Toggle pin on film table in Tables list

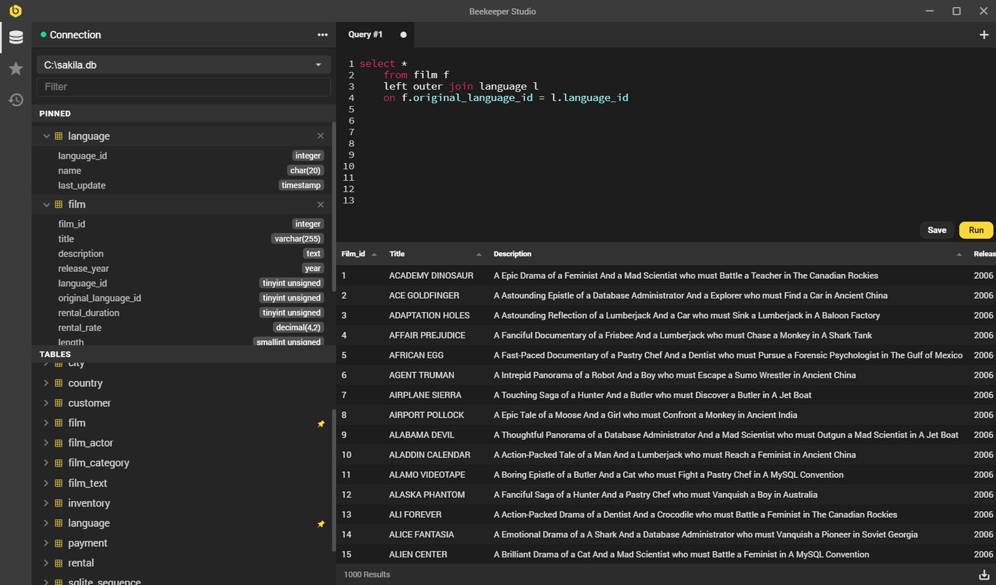(x=321, y=424)
